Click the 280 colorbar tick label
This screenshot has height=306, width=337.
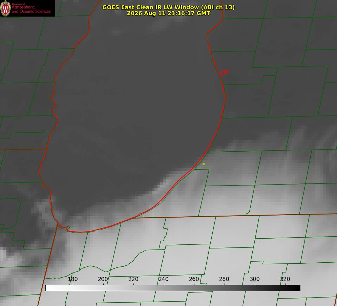point(224,279)
